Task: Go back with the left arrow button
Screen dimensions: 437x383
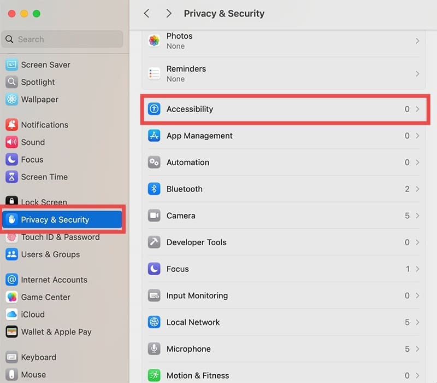Action: pos(146,14)
